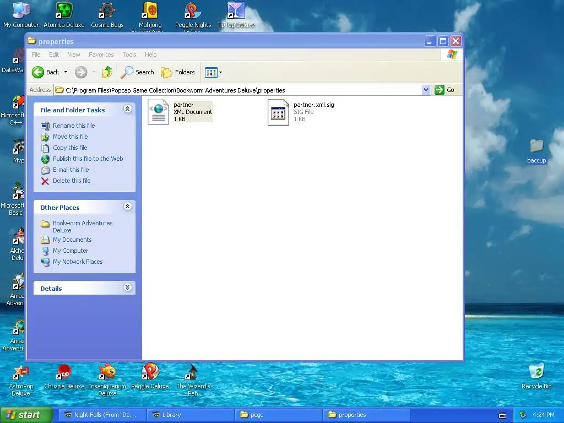The image size is (564, 423).
Task: Click Rename this file
Action: pyautogui.click(x=74, y=126)
